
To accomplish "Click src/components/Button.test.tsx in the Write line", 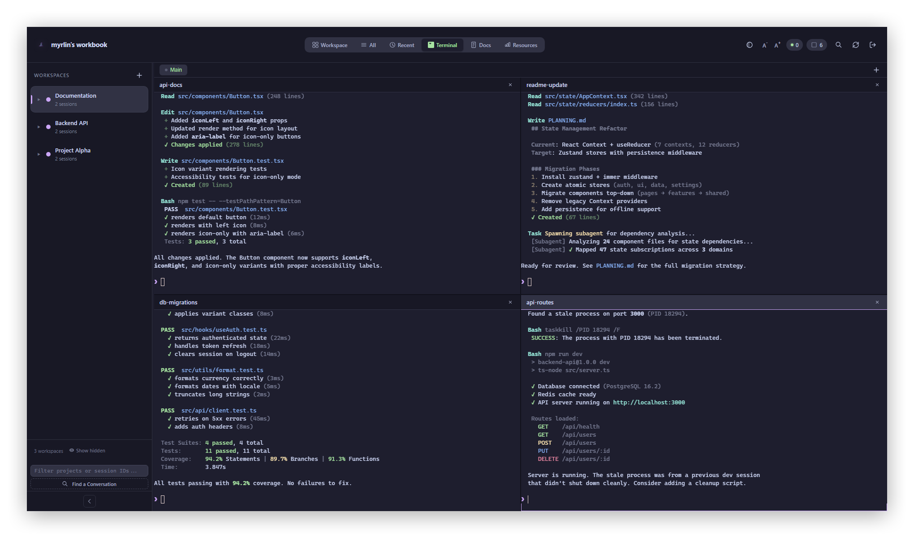I will 233,161.
